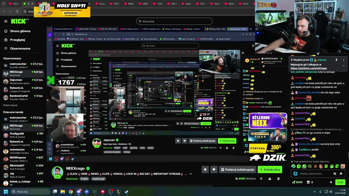The width and height of the screenshot is (349, 196).
Task: Click the report warning triangle icon
Action: [270, 179]
